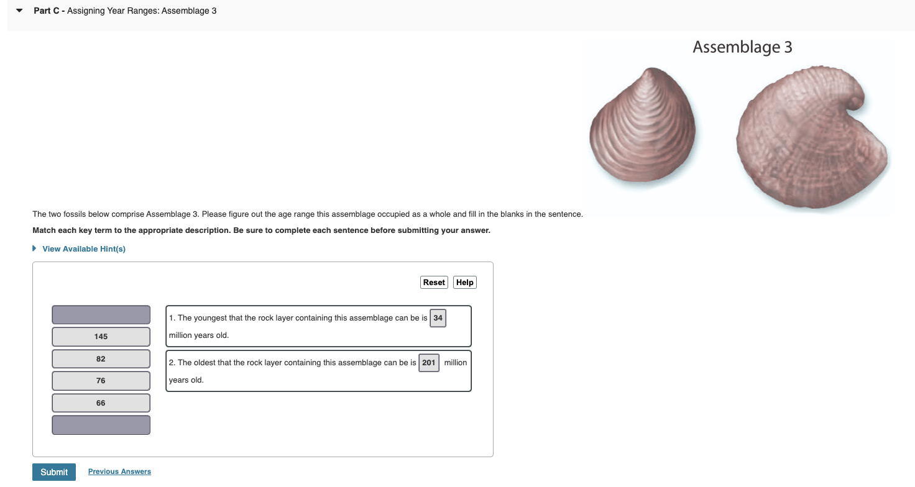Click the View Available Hint(s) link
This screenshot has height=487, width=915.
[83, 248]
